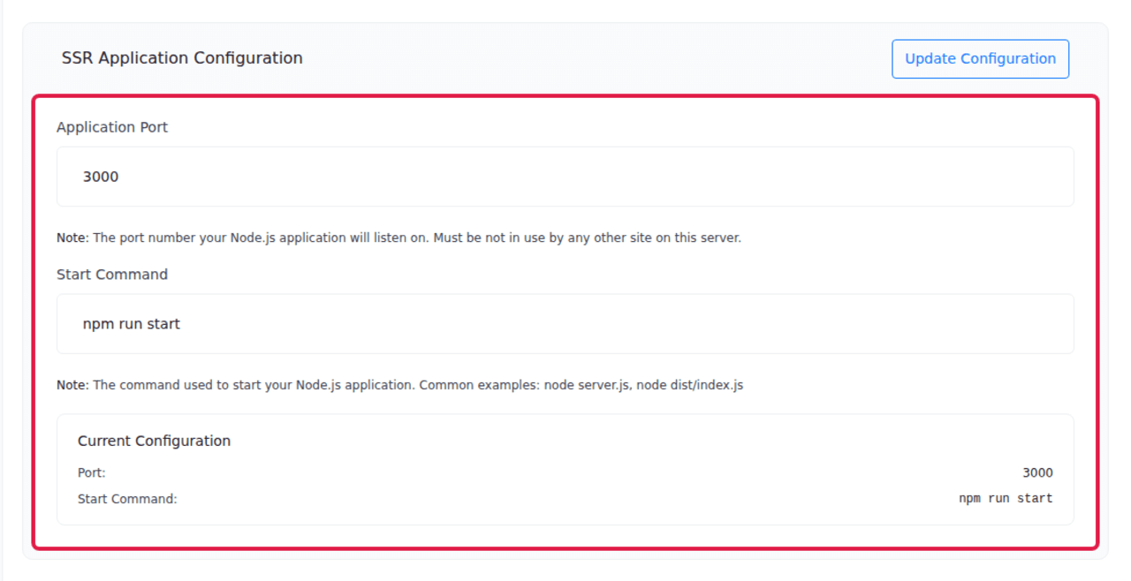Focus the Application Port input field
Image resolution: width=1131 pixels, height=581 pixels.
click(565, 177)
